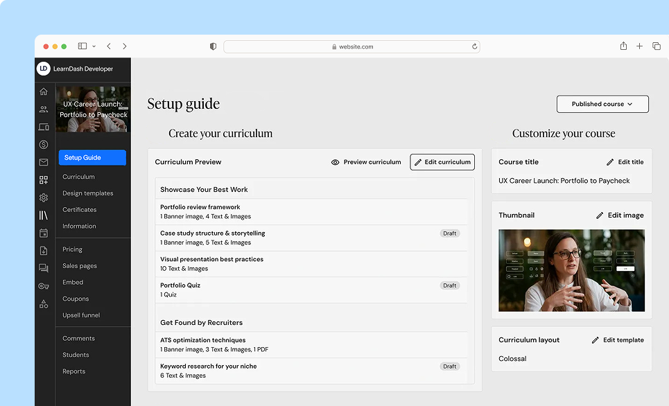
Task: Open the dollar sign payments icon
Action: (x=44, y=145)
